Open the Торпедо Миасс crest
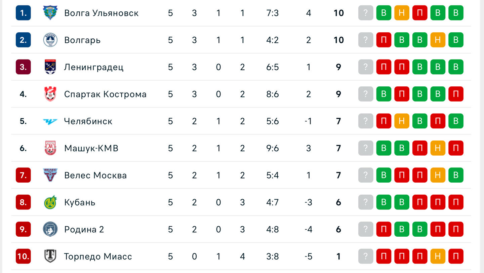Viewport: 484px width, 273px height. pos(50,257)
